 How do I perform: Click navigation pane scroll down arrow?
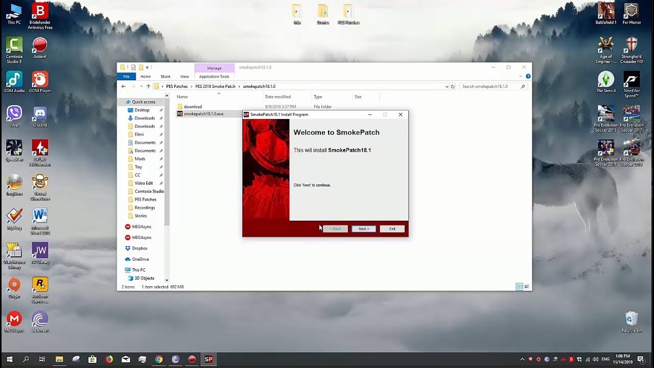(167, 280)
